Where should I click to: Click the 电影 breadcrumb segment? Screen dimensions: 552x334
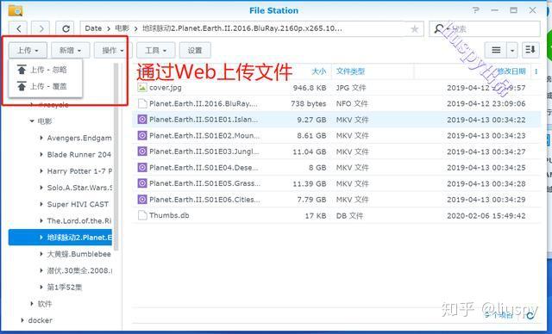pos(122,28)
